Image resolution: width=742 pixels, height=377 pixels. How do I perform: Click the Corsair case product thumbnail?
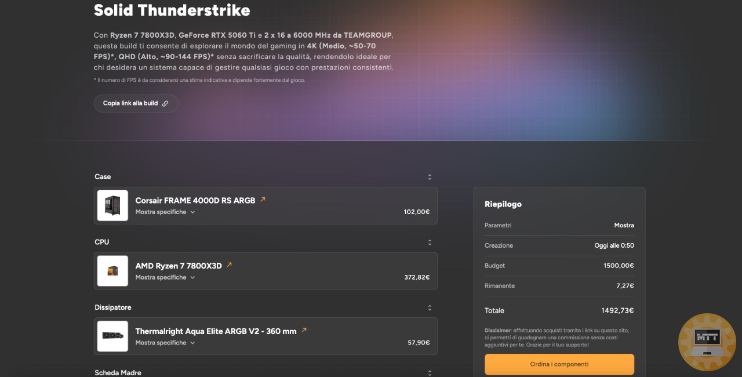tap(112, 205)
